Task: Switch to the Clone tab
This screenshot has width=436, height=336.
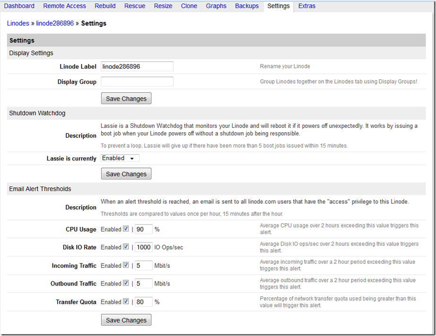Action: pos(189,6)
